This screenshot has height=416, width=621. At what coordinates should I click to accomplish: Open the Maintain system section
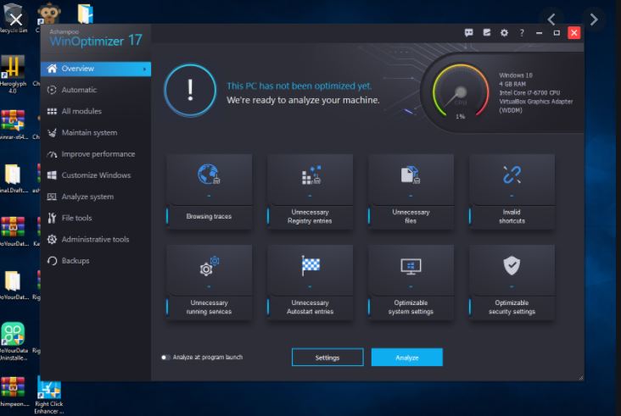click(89, 133)
